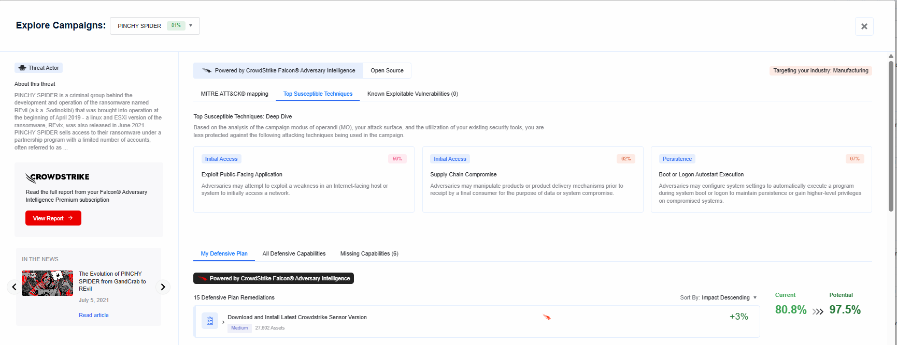Screen dimensions: 897x345
Task: Click the Persistence tactic tag
Action: click(677, 159)
